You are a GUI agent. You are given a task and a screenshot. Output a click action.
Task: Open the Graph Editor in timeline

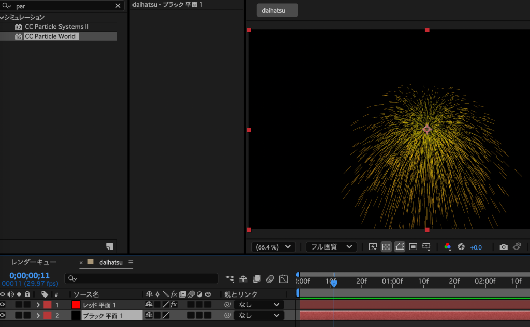[x=283, y=279]
